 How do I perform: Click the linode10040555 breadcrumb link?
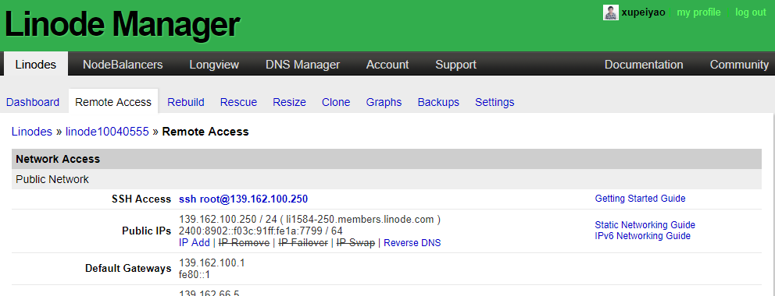tap(107, 132)
